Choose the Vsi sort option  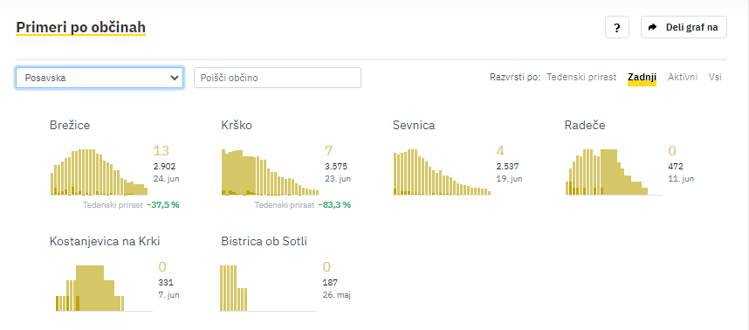[715, 77]
